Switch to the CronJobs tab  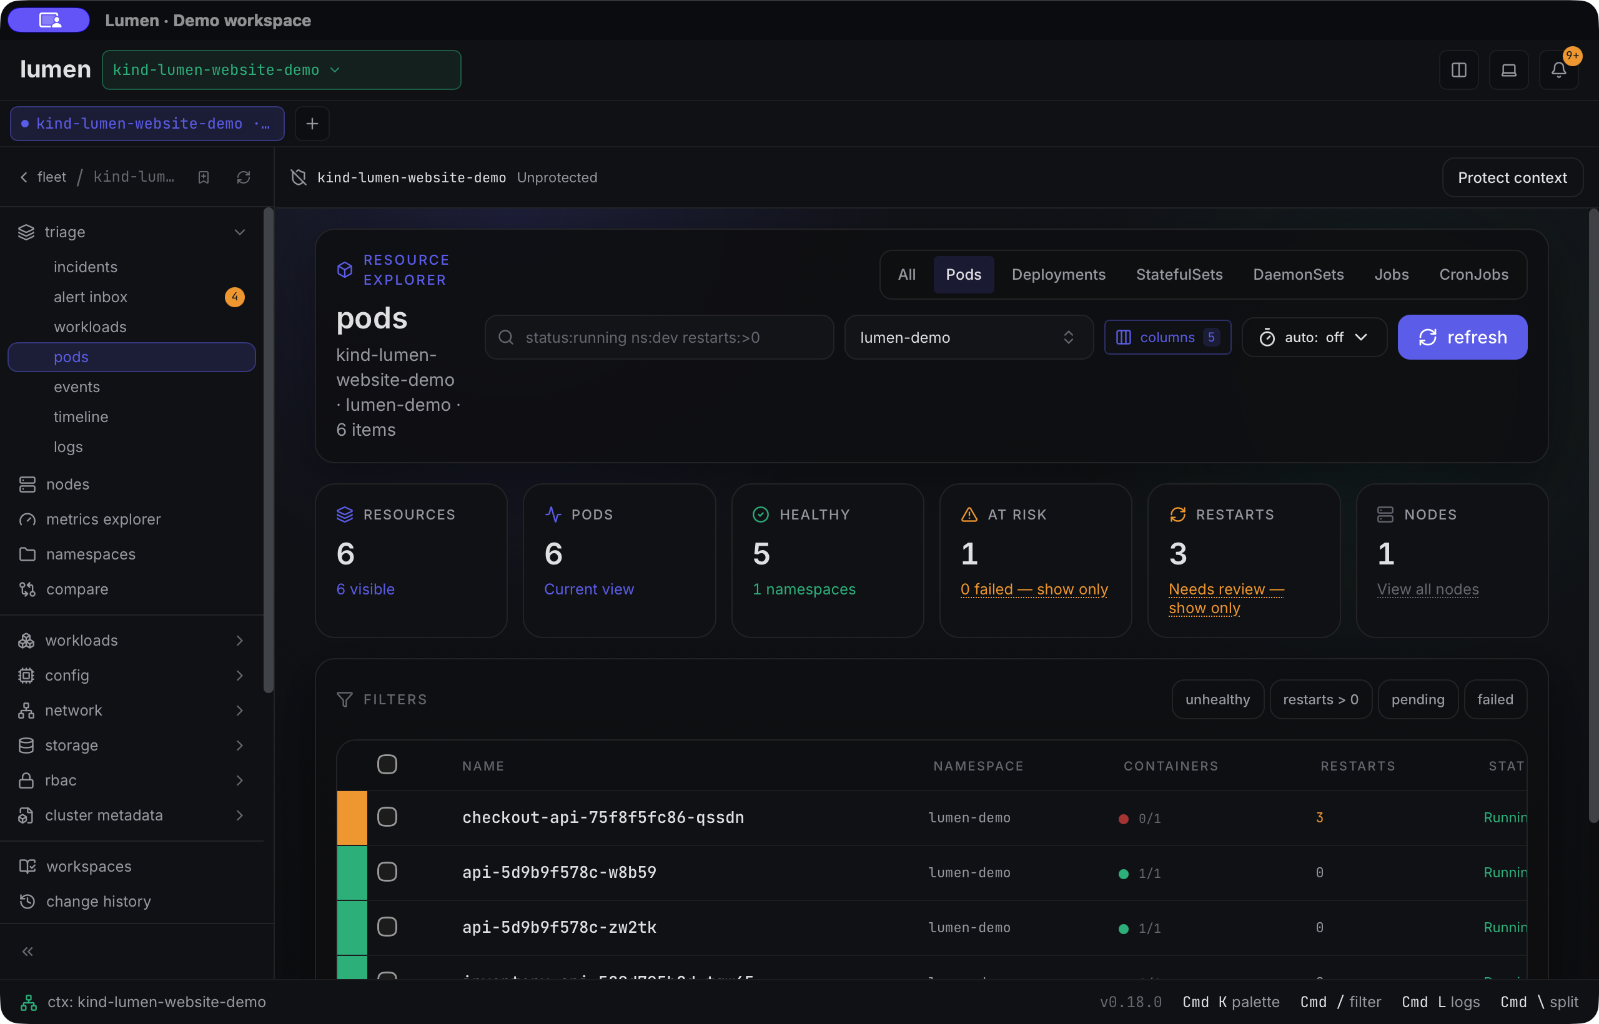[1473, 275]
